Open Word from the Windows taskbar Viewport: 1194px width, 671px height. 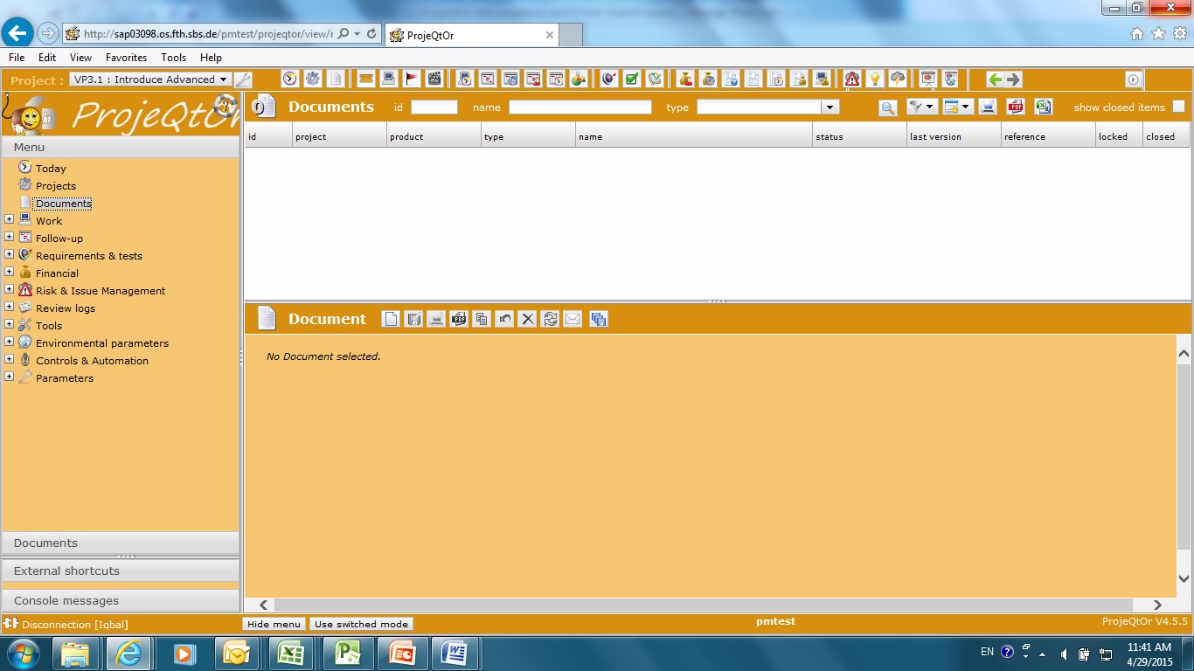[454, 654]
